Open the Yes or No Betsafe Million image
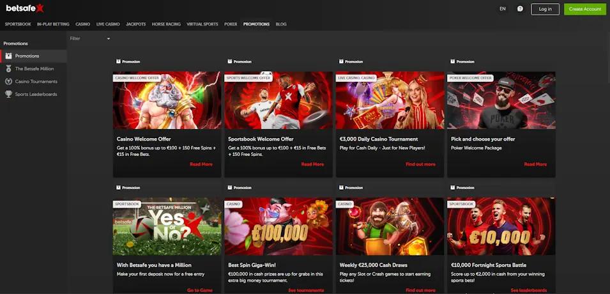 tap(167, 226)
